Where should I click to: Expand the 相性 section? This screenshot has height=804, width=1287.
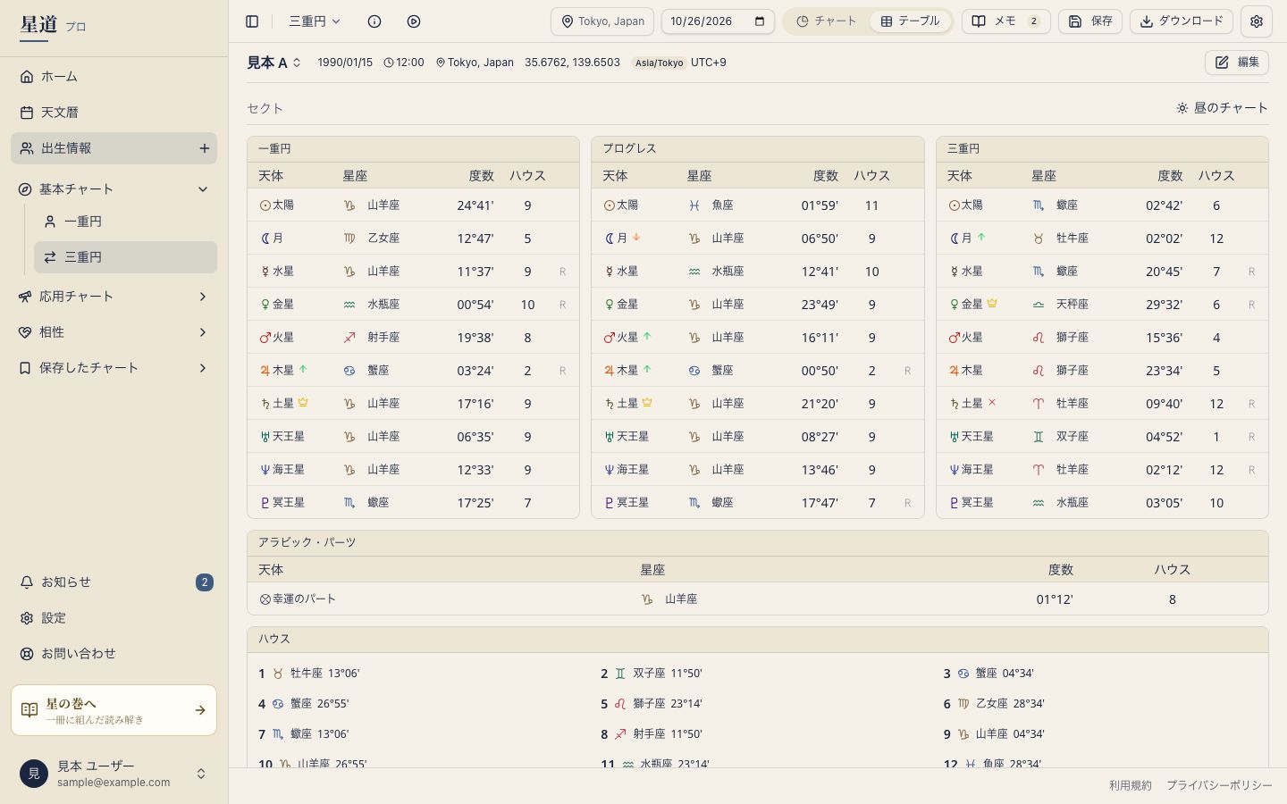(114, 332)
